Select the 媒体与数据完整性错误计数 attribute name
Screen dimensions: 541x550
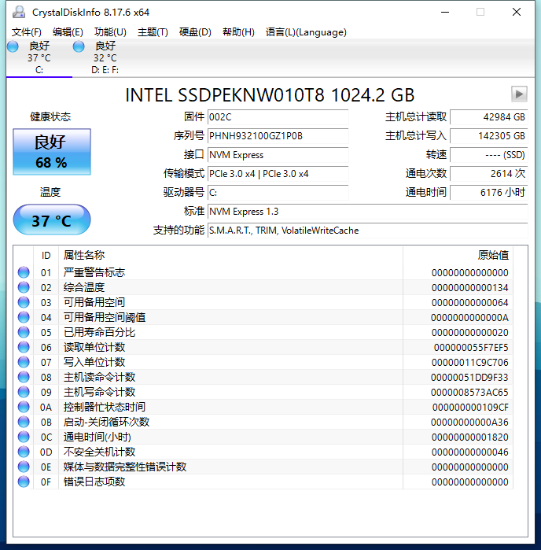125,467
